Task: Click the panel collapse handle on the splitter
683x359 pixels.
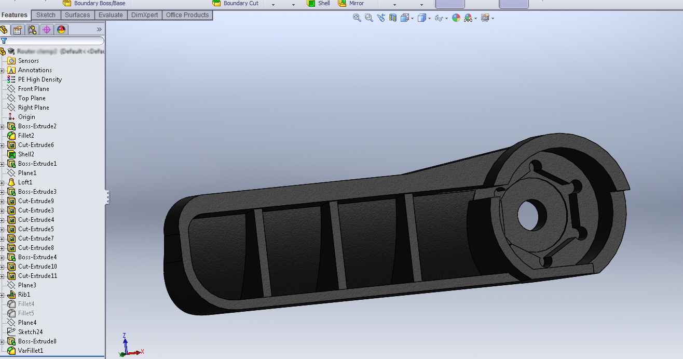Action: [x=107, y=197]
